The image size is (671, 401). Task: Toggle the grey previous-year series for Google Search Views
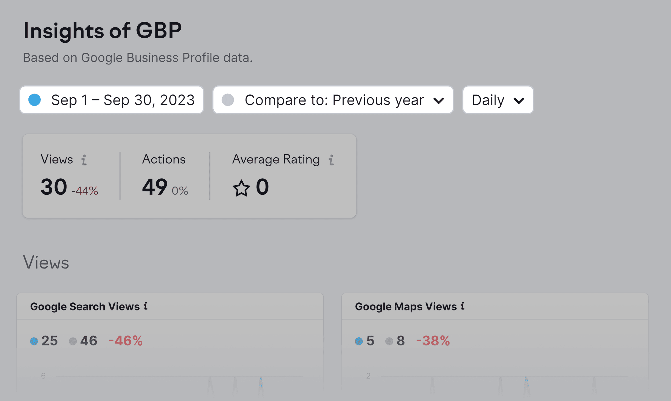[73, 341]
